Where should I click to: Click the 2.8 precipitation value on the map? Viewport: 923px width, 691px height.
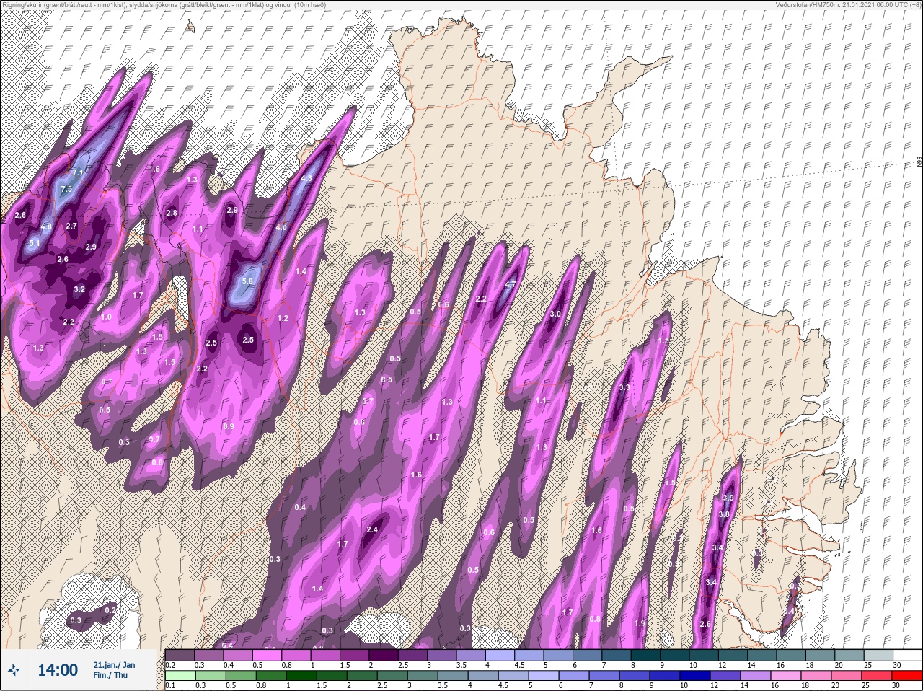click(172, 214)
